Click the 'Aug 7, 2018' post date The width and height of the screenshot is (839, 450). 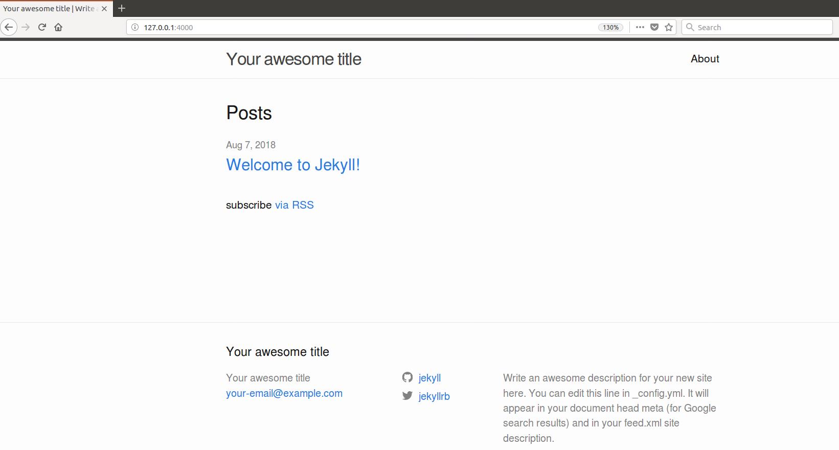click(251, 145)
